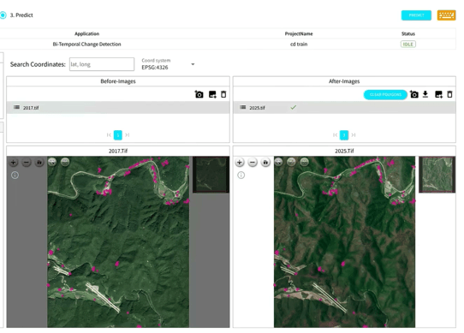Screen dimensions: 464x333
Task: Select page 1 in After-Images pagination
Action: (x=344, y=135)
